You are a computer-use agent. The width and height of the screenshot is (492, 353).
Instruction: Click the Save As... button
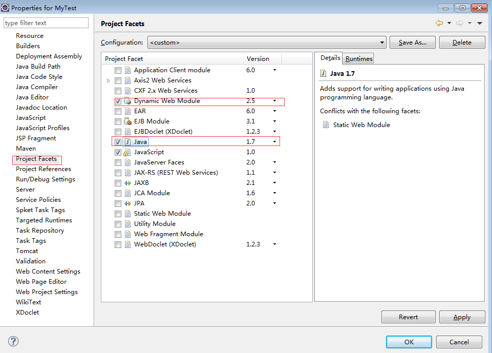(x=412, y=43)
